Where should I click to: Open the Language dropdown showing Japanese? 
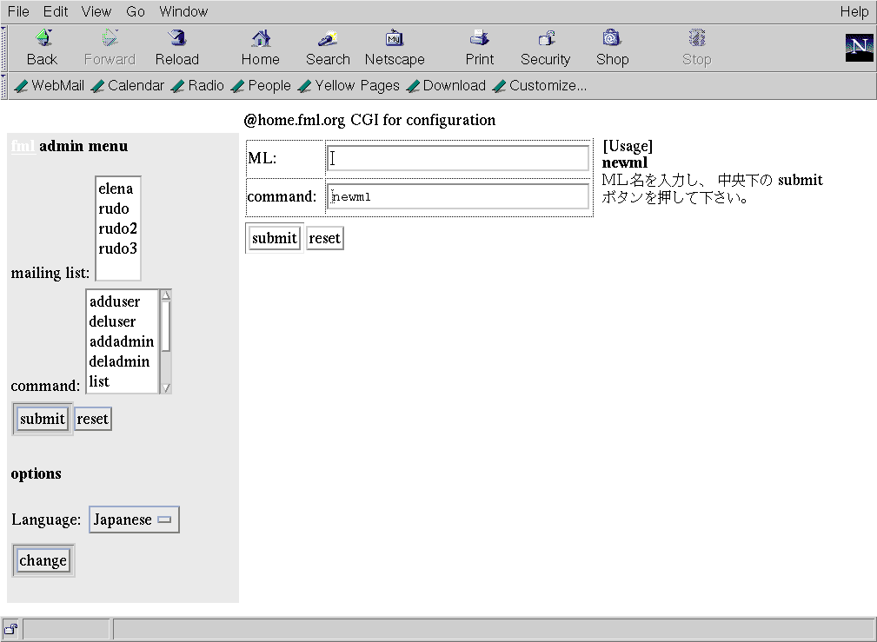point(134,520)
